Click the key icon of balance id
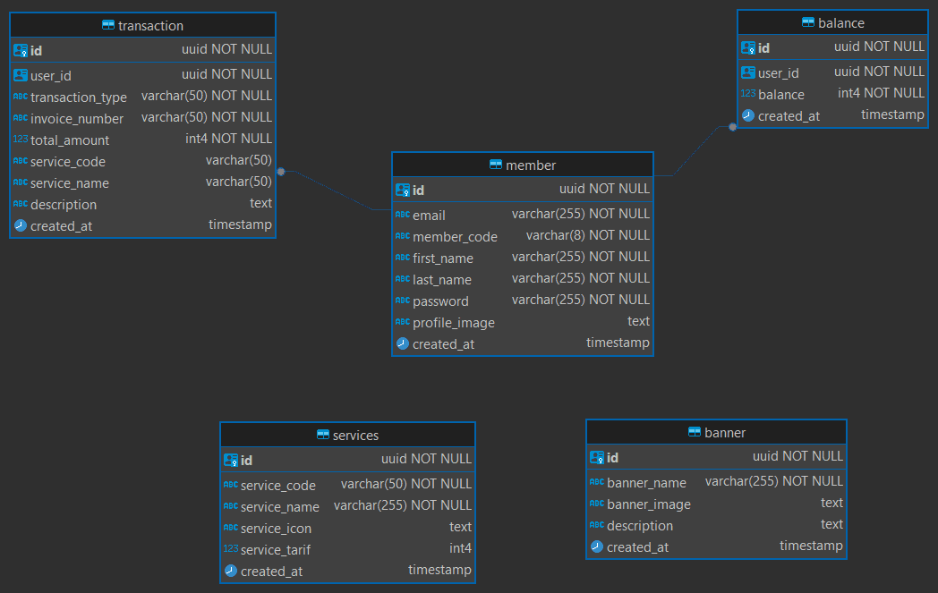This screenshot has height=593, width=938. (x=747, y=47)
